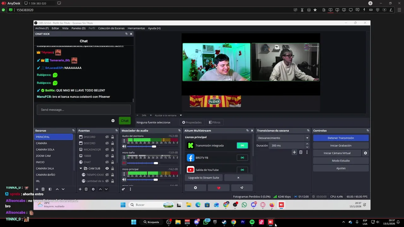Click the Kick Transmisión integrada logo
Image resolution: width=404 pixels, height=227 pixels.
pyautogui.click(x=191, y=146)
